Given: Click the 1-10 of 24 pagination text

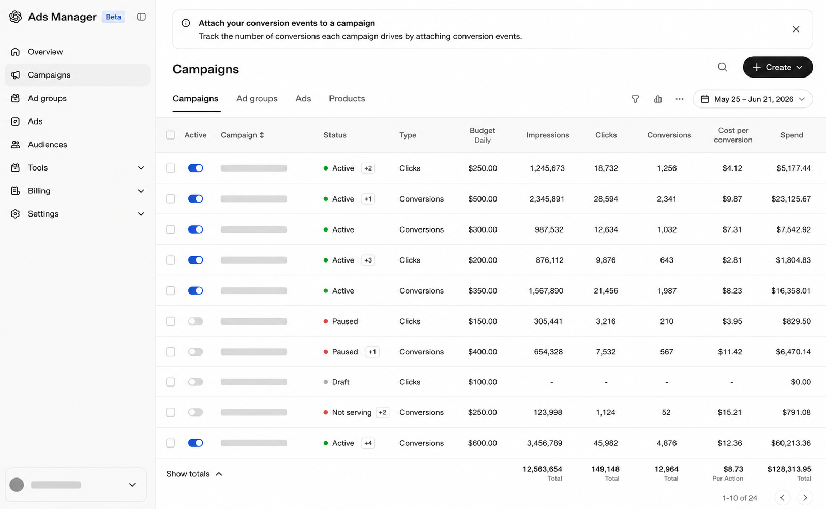Looking at the screenshot, I should coord(740,498).
